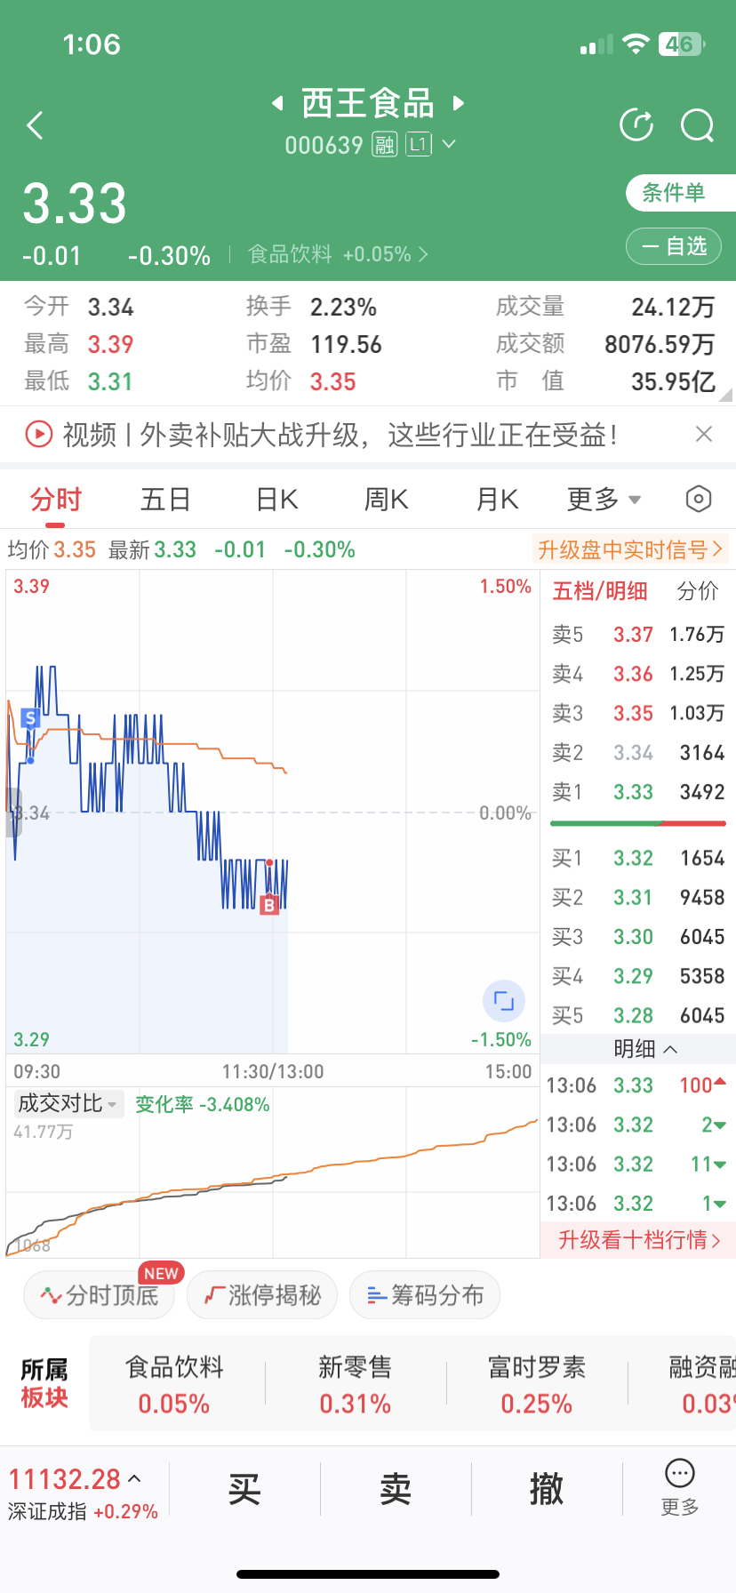This screenshot has width=736, height=1593.
Task: Open 涨停揭秘 feature button
Action: (x=262, y=1295)
